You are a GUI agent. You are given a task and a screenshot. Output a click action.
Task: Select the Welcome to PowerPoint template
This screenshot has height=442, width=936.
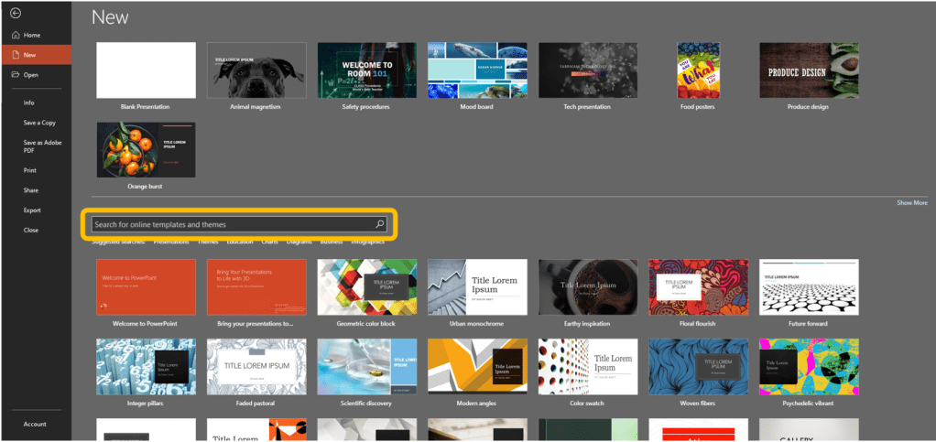pos(146,287)
